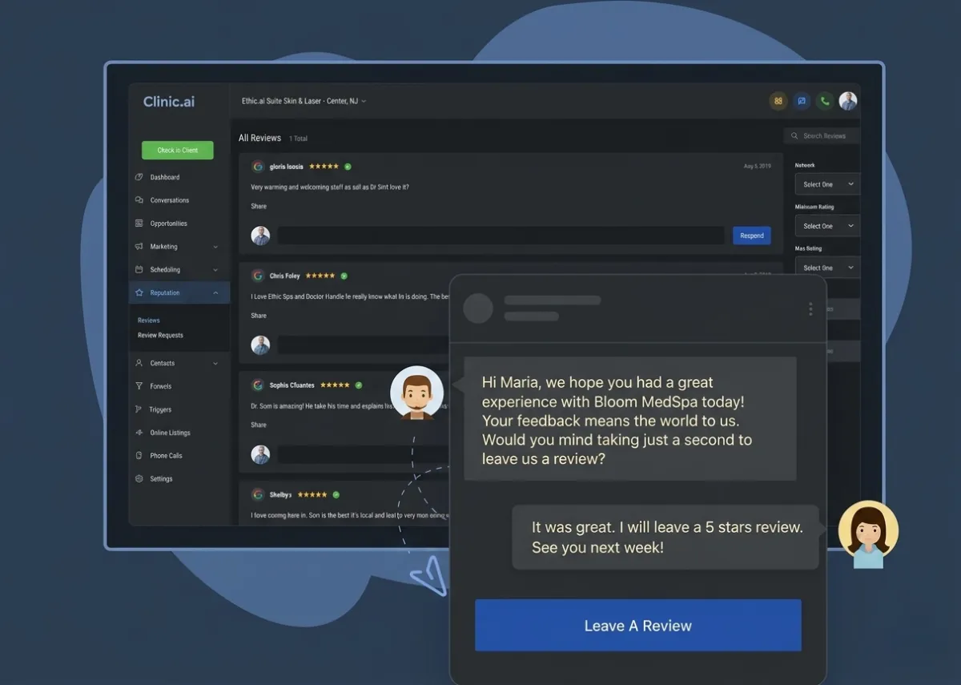Click the Settings gear icon
Screen dimensions: 961x685
click(x=139, y=479)
